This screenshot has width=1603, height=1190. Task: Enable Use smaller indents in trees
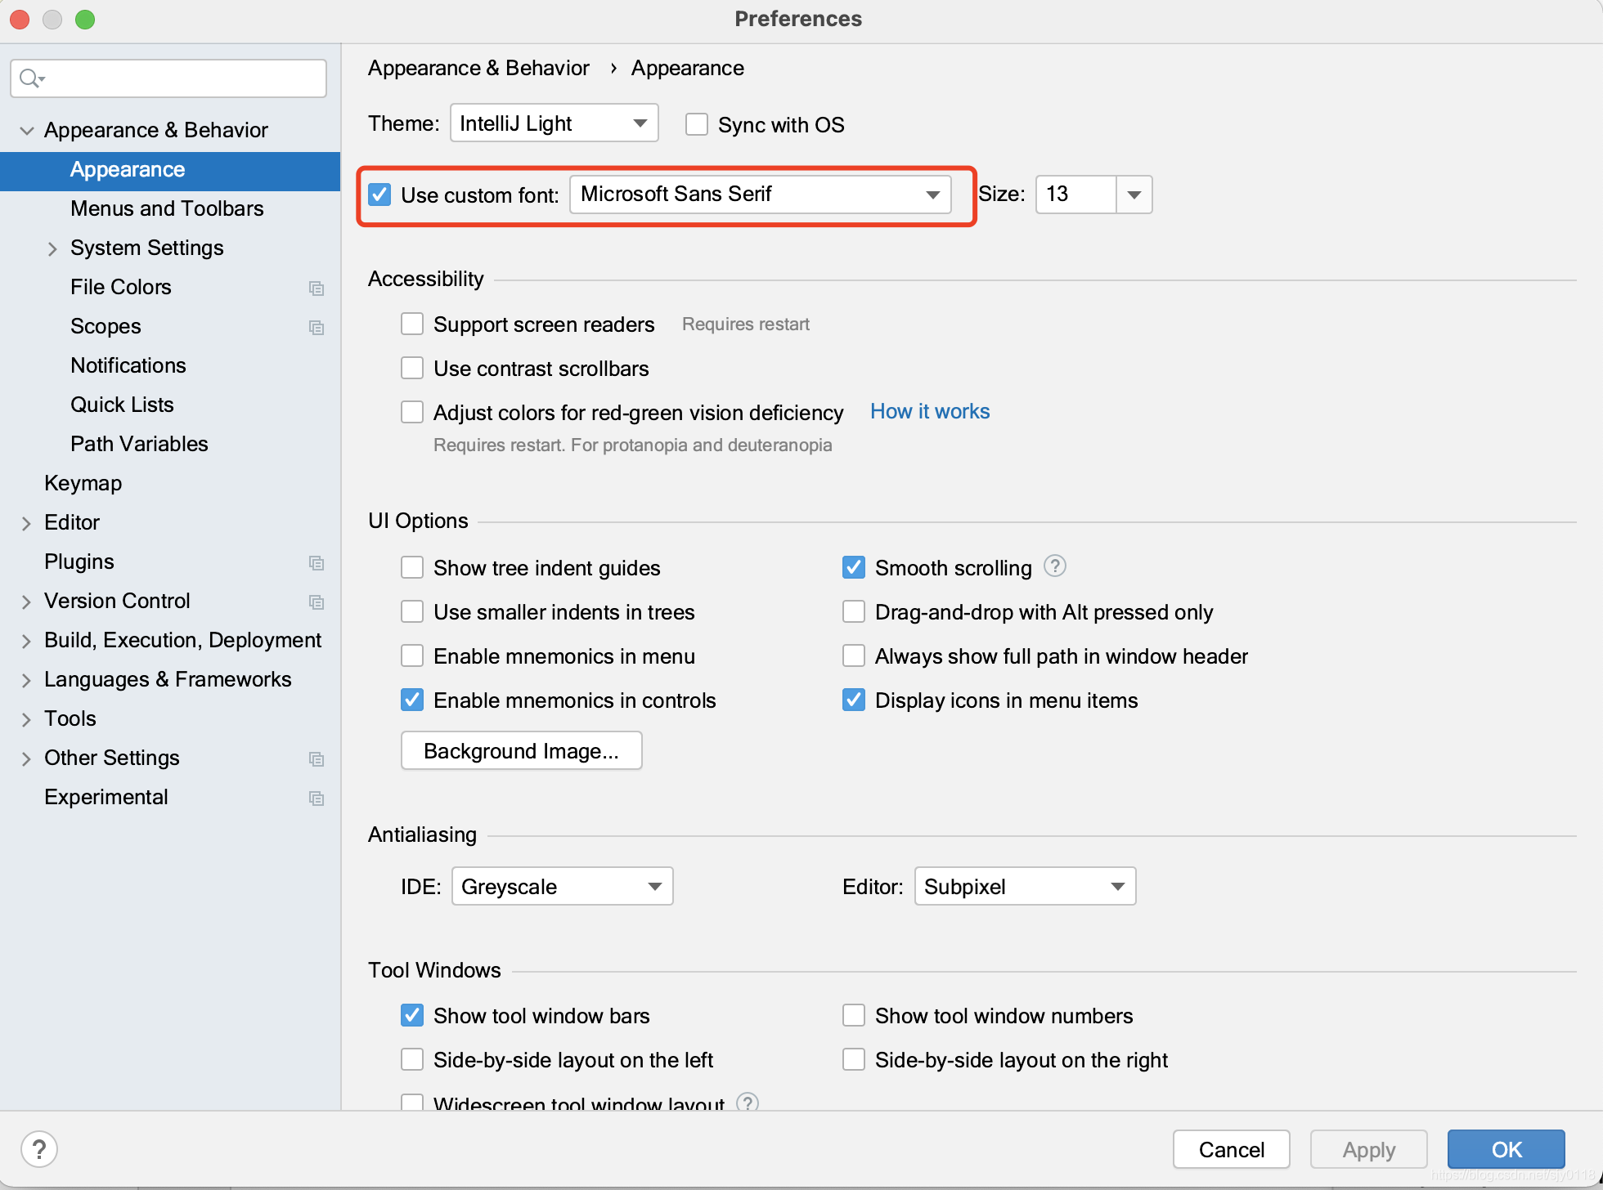point(412,611)
